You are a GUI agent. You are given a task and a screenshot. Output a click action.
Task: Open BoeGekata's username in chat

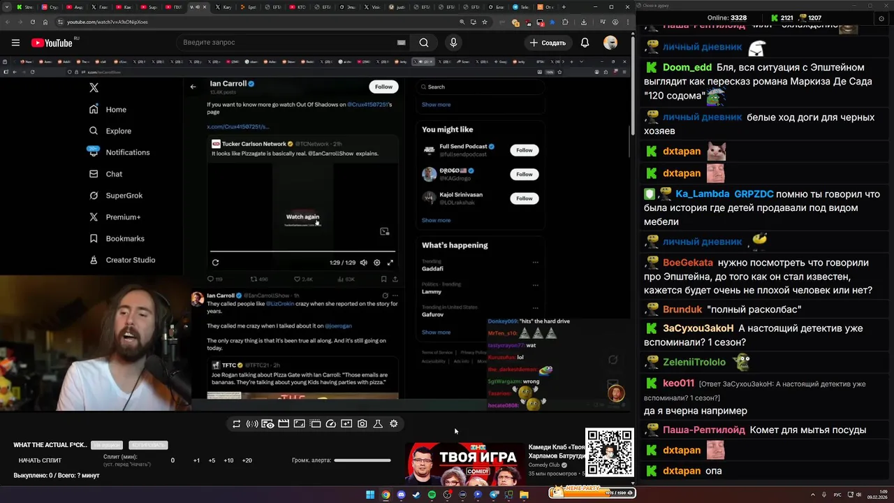(688, 263)
